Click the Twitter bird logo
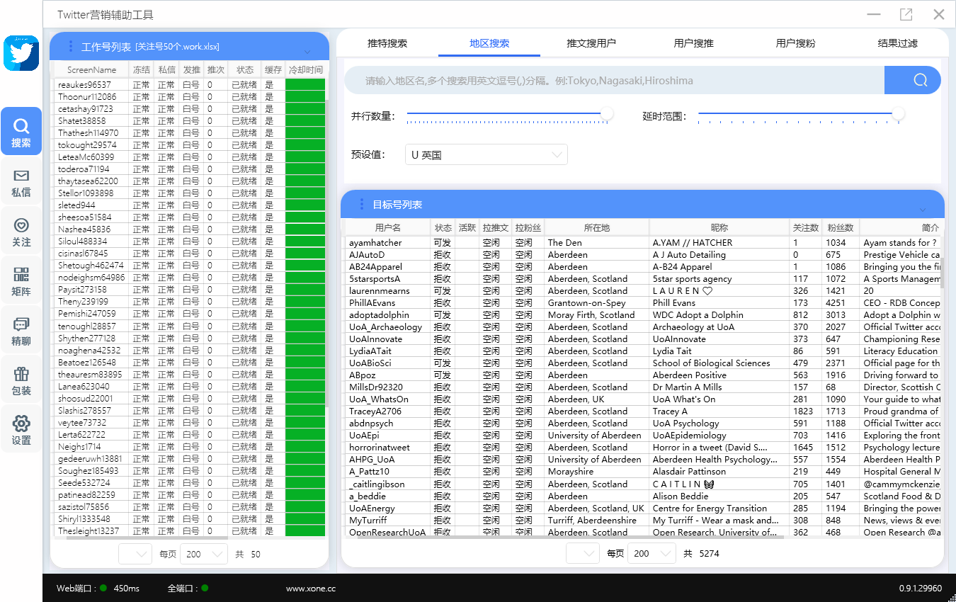This screenshot has height=602, width=956. (x=21, y=53)
